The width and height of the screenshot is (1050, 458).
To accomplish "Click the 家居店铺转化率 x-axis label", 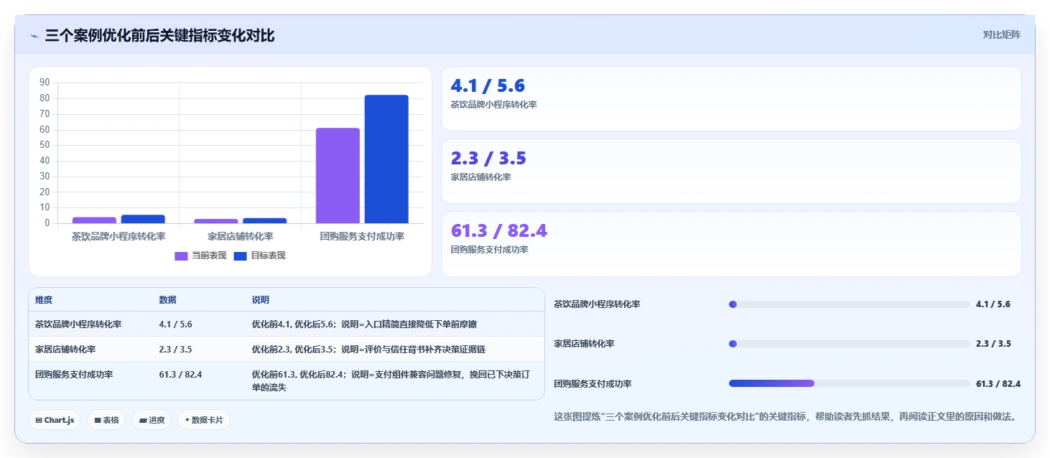I will pos(241,236).
